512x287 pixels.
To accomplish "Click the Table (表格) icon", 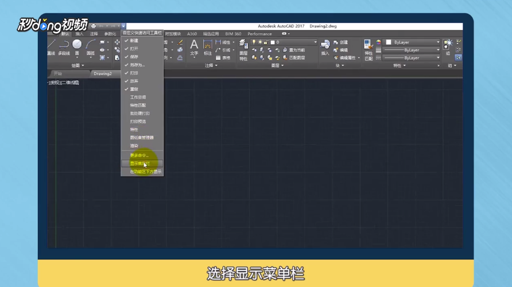I will [218, 58].
